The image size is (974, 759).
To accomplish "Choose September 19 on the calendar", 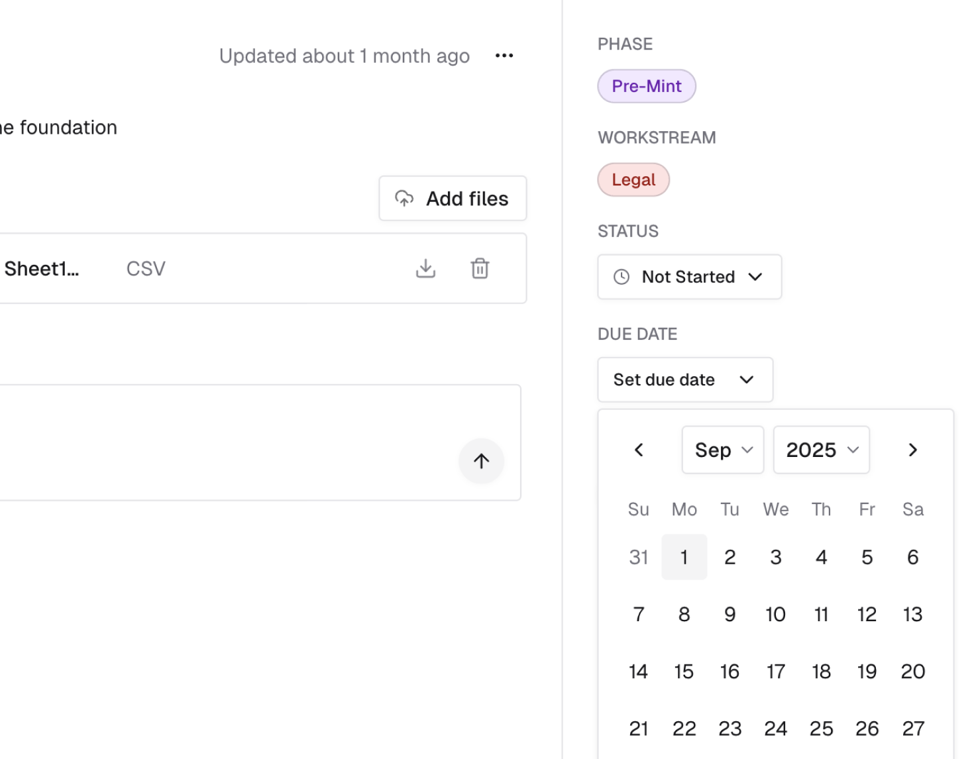I will [x=867, y=672].
